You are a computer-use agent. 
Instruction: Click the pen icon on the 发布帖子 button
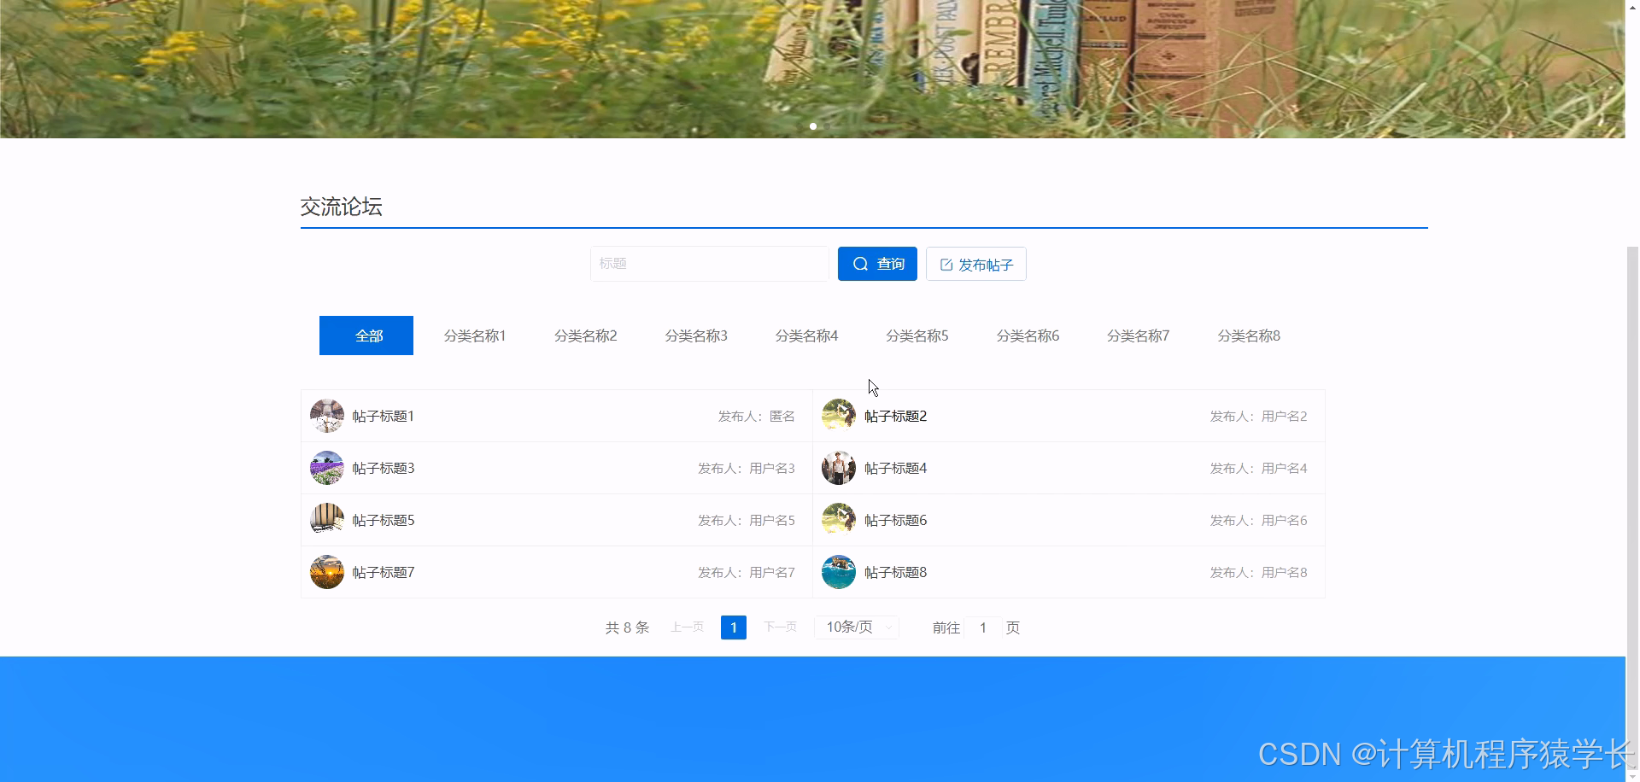click(946, 264)
